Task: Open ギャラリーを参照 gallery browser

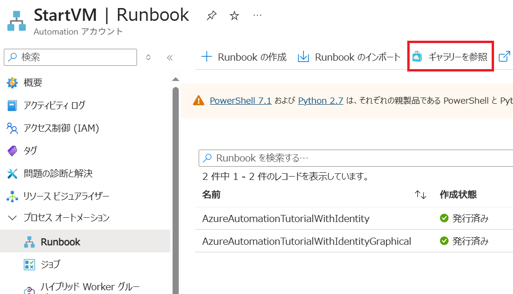Action: pyautogui.click(x=450, y=56)
